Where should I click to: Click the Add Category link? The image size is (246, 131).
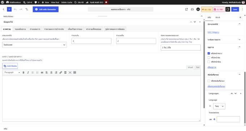(x=213, y=32)
